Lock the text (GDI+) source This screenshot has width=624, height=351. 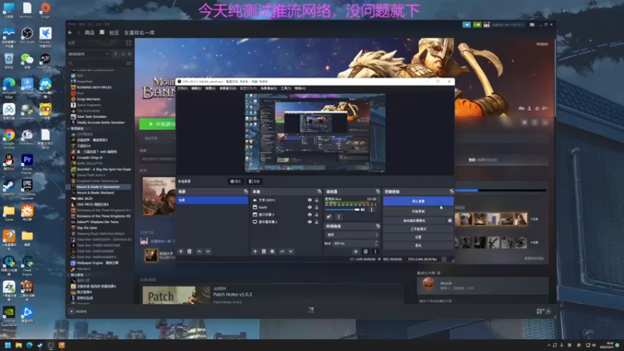[x=317, y=200]
